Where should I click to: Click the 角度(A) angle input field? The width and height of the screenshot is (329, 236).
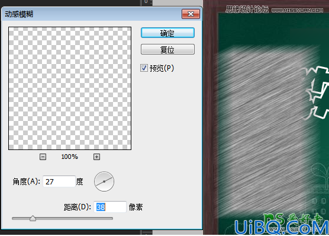(59, 181)
